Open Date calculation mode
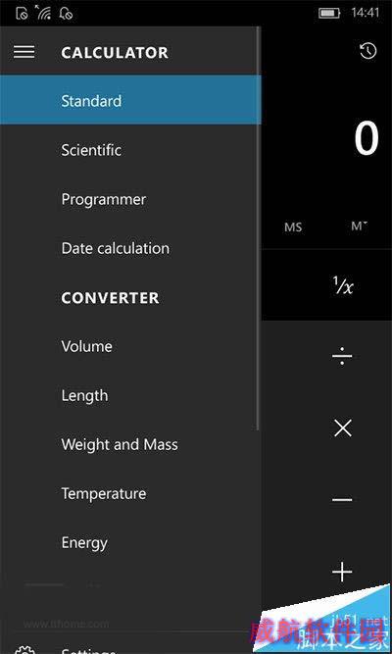The width and height of the screenshot is (392, 654). tap(130, 248)
